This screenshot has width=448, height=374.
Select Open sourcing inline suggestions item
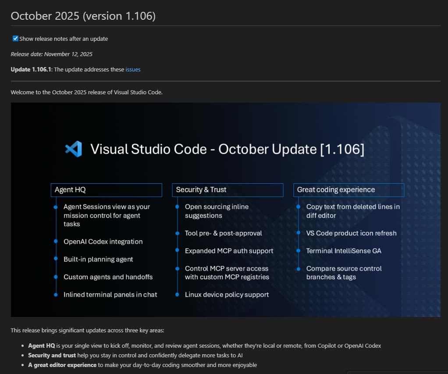click(x=217, y=211)
